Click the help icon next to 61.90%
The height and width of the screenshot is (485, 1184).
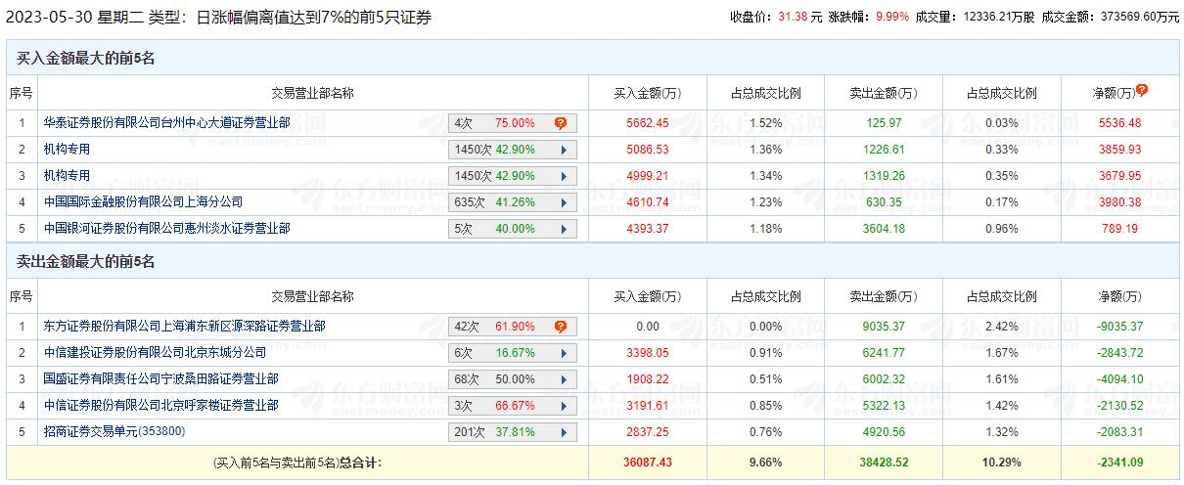click(561, 327)
